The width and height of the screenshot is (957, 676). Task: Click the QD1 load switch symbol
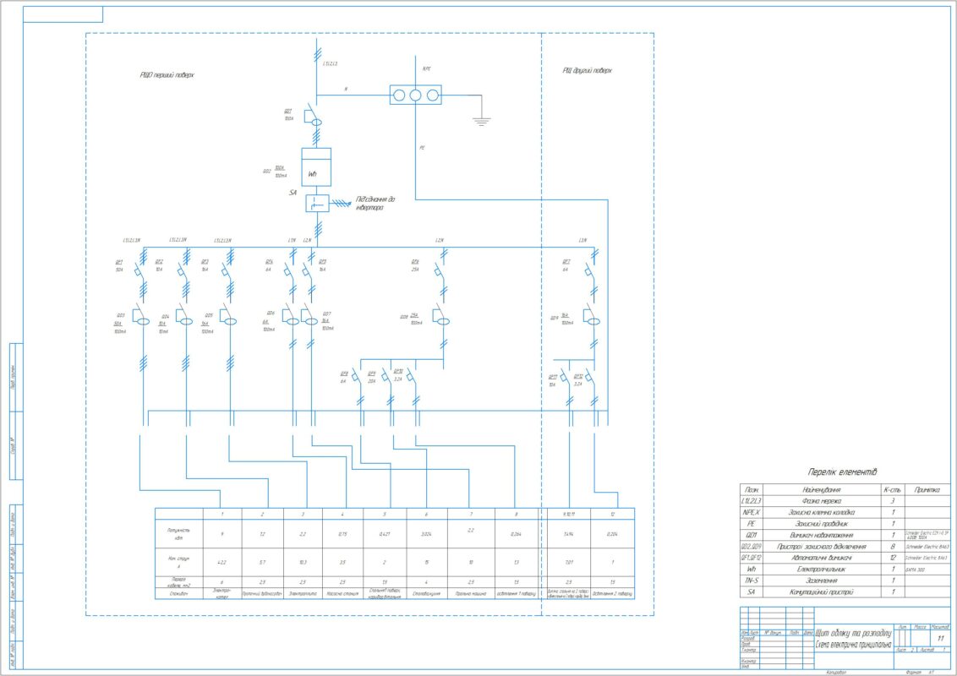(313, 118)
